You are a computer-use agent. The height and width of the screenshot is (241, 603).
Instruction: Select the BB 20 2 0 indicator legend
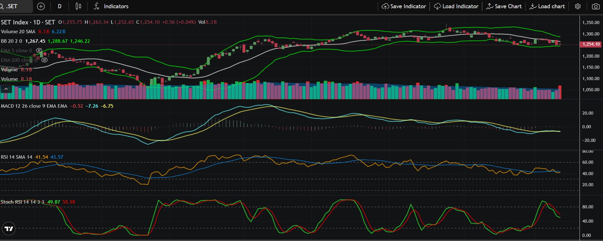(11, 41)
